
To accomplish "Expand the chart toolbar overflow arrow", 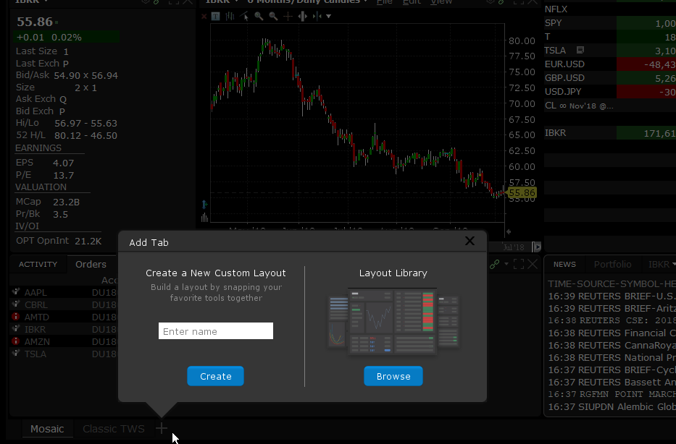I will (x=328, y=17).
